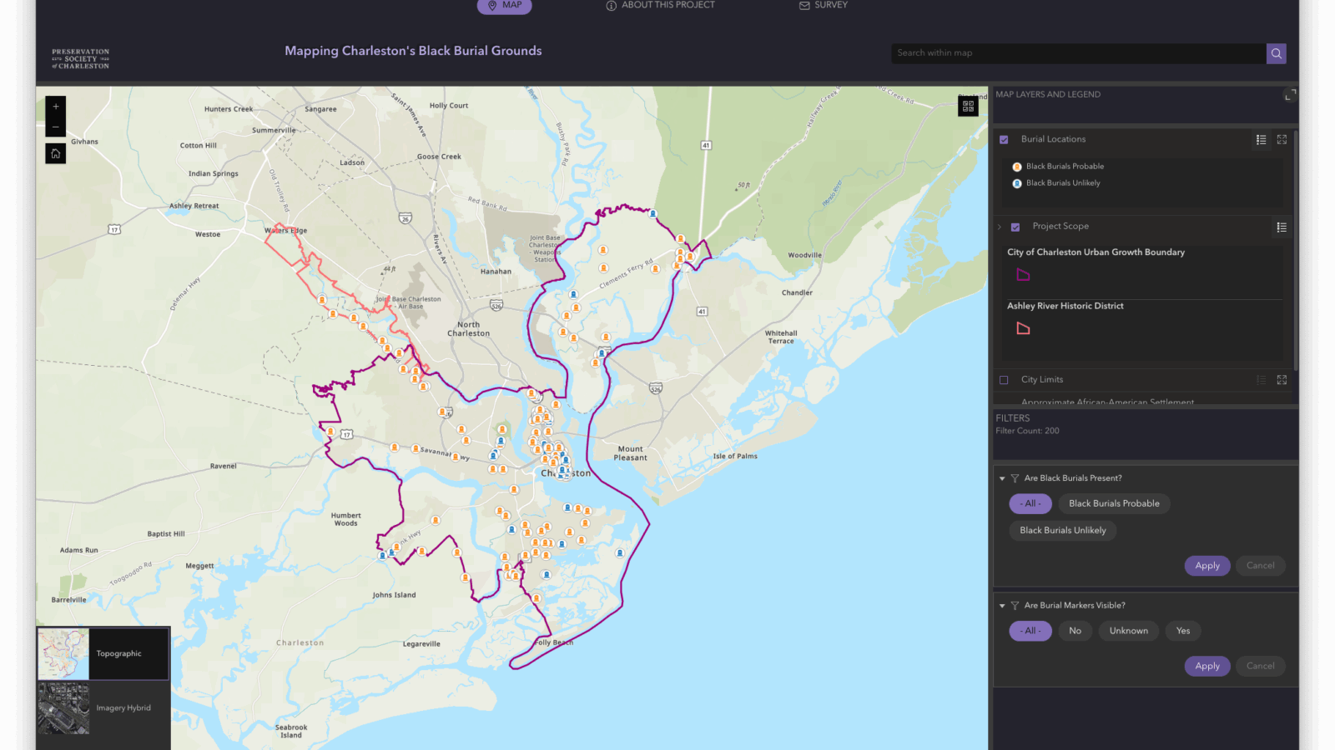Viewport: 1335px width, 750px height.
Task: Show legend for Project Scope layer
Action: coord(1282,227)
